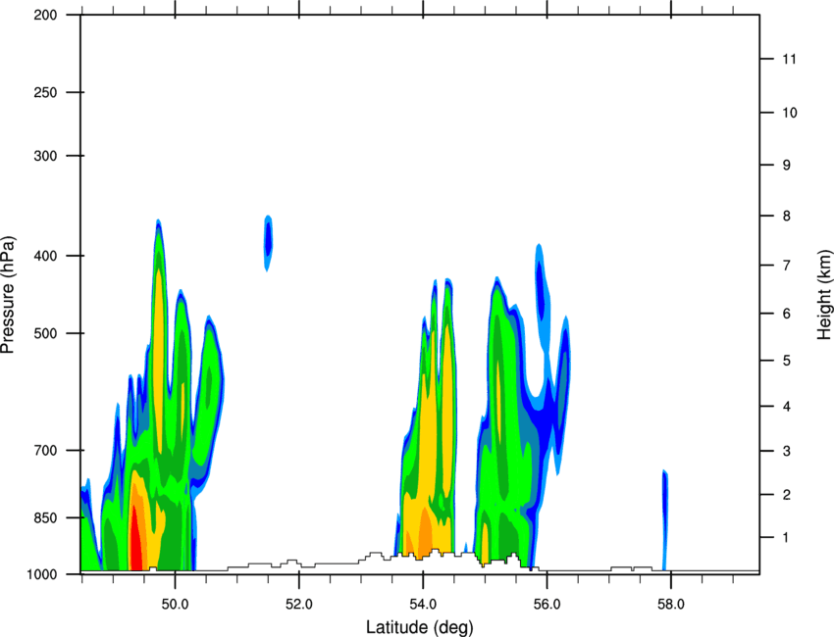Click the 250 pressure tick label
This screenshot has height=637, width=834.
pyautogui.click(x=45, y=92)
